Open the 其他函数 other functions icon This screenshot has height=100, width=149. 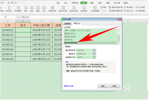pyautogui.click(x=84, y=8)
